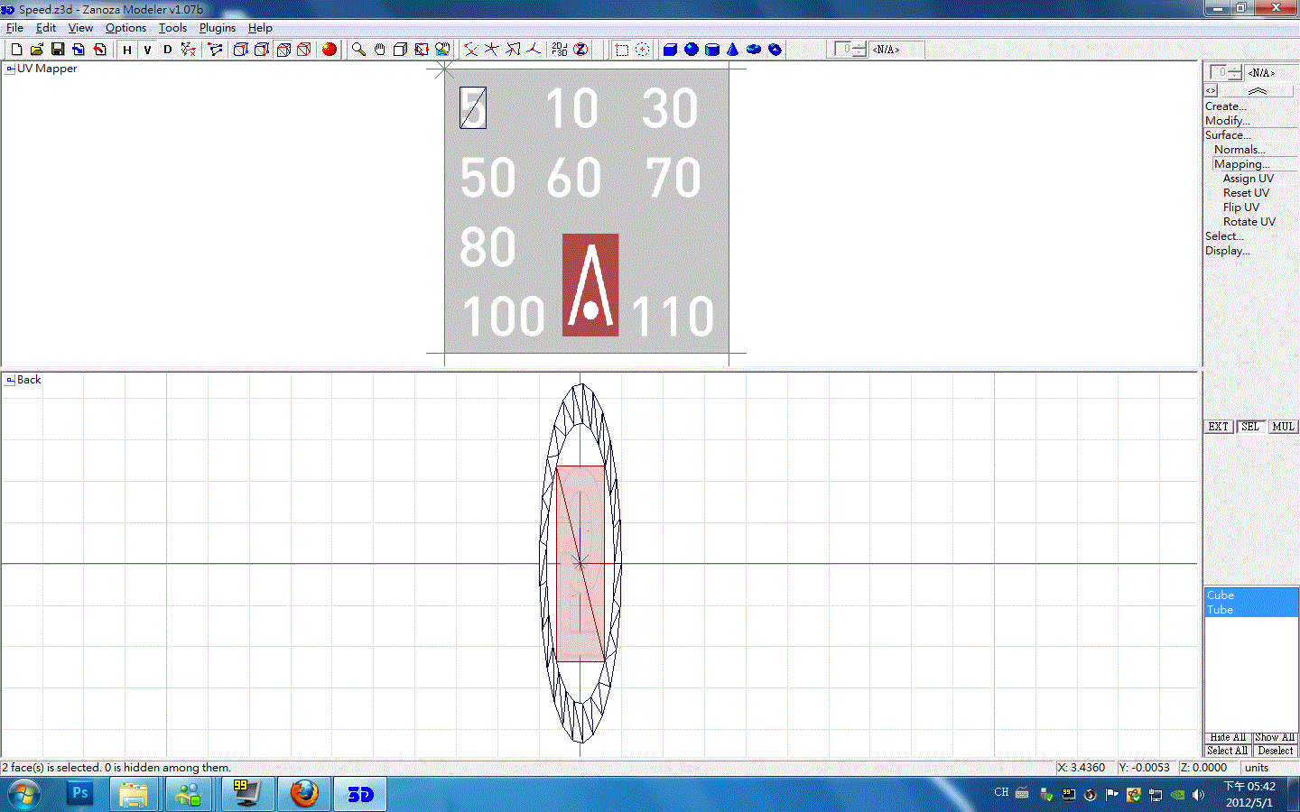Expand the Select... section
This screenshot has height=812, width=1300.
tap(1224, 236)
